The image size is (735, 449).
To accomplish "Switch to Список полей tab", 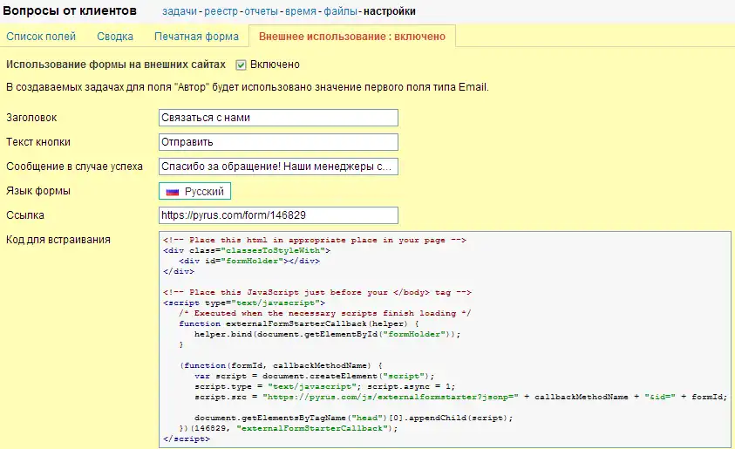I will [41, 37].
